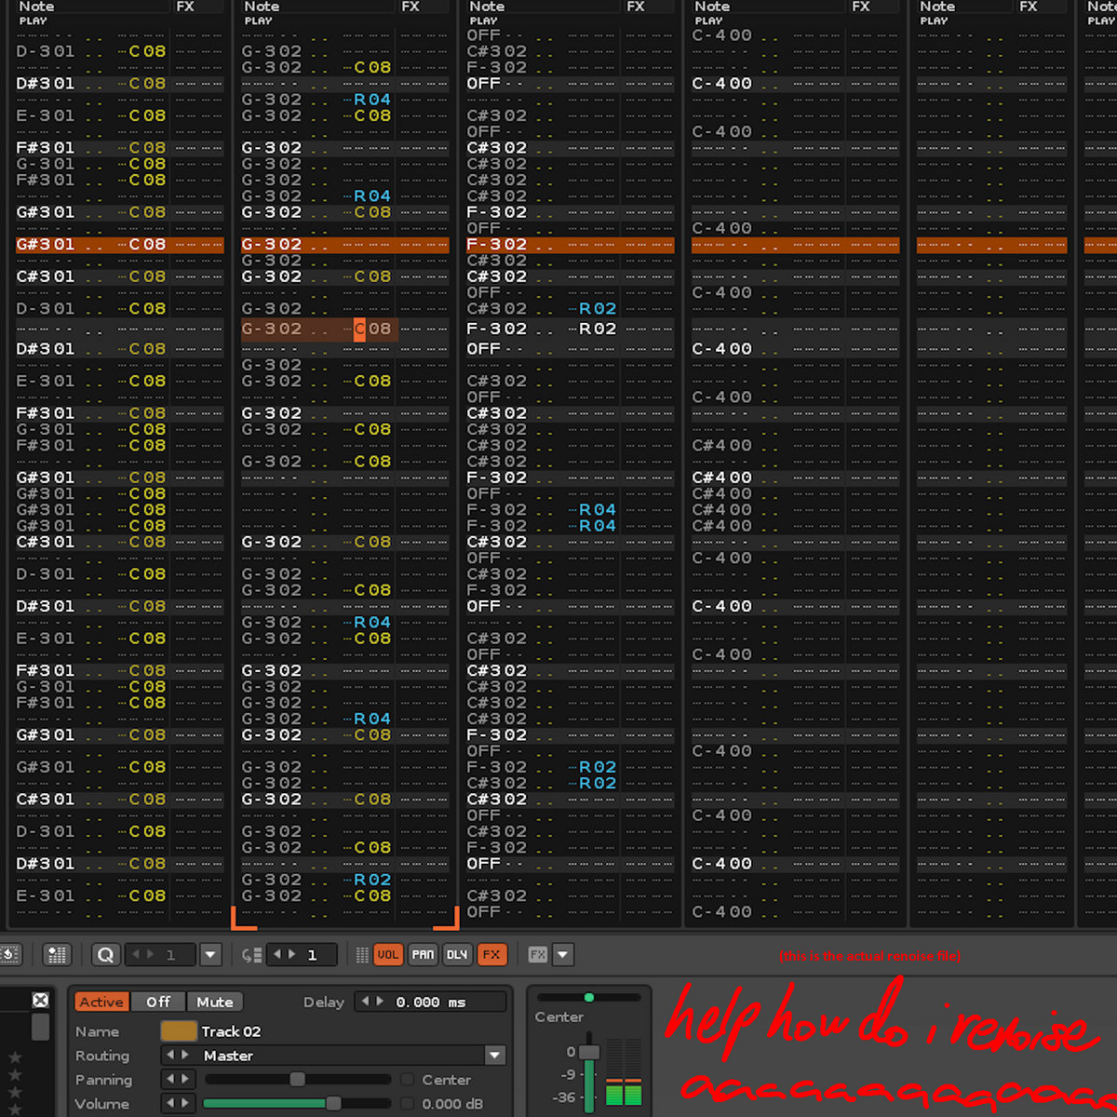Open the dropdown next to the gray FX button
The width and height of the screenshot is (1117, 1117).
click(x=562, y=954)
